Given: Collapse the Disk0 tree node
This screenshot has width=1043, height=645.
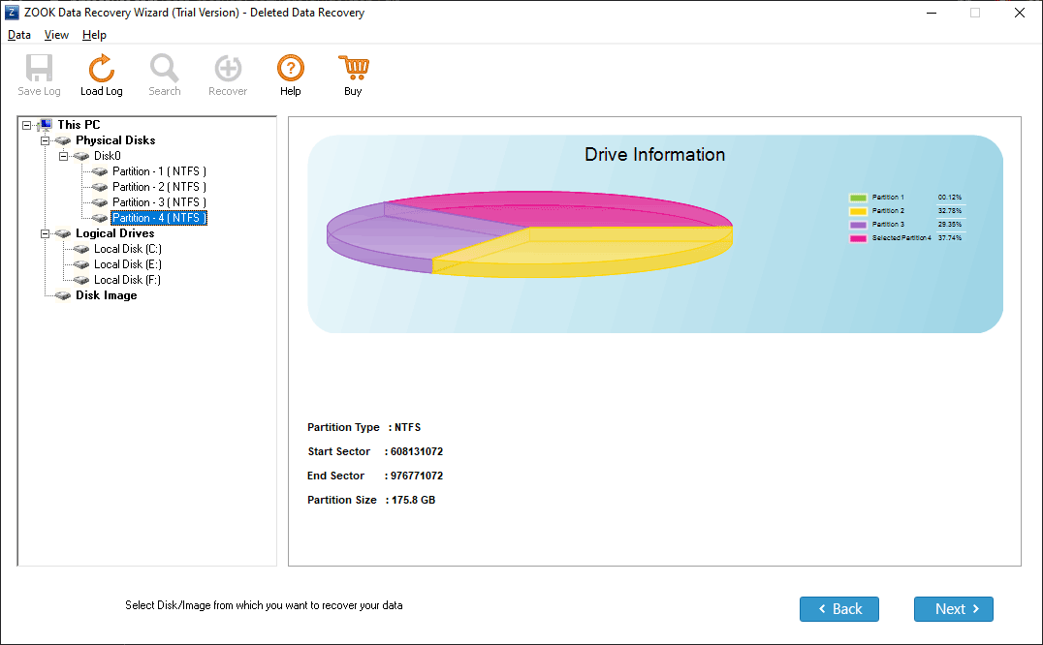Looking at the screenshot, I should click(x=63, y=156).
